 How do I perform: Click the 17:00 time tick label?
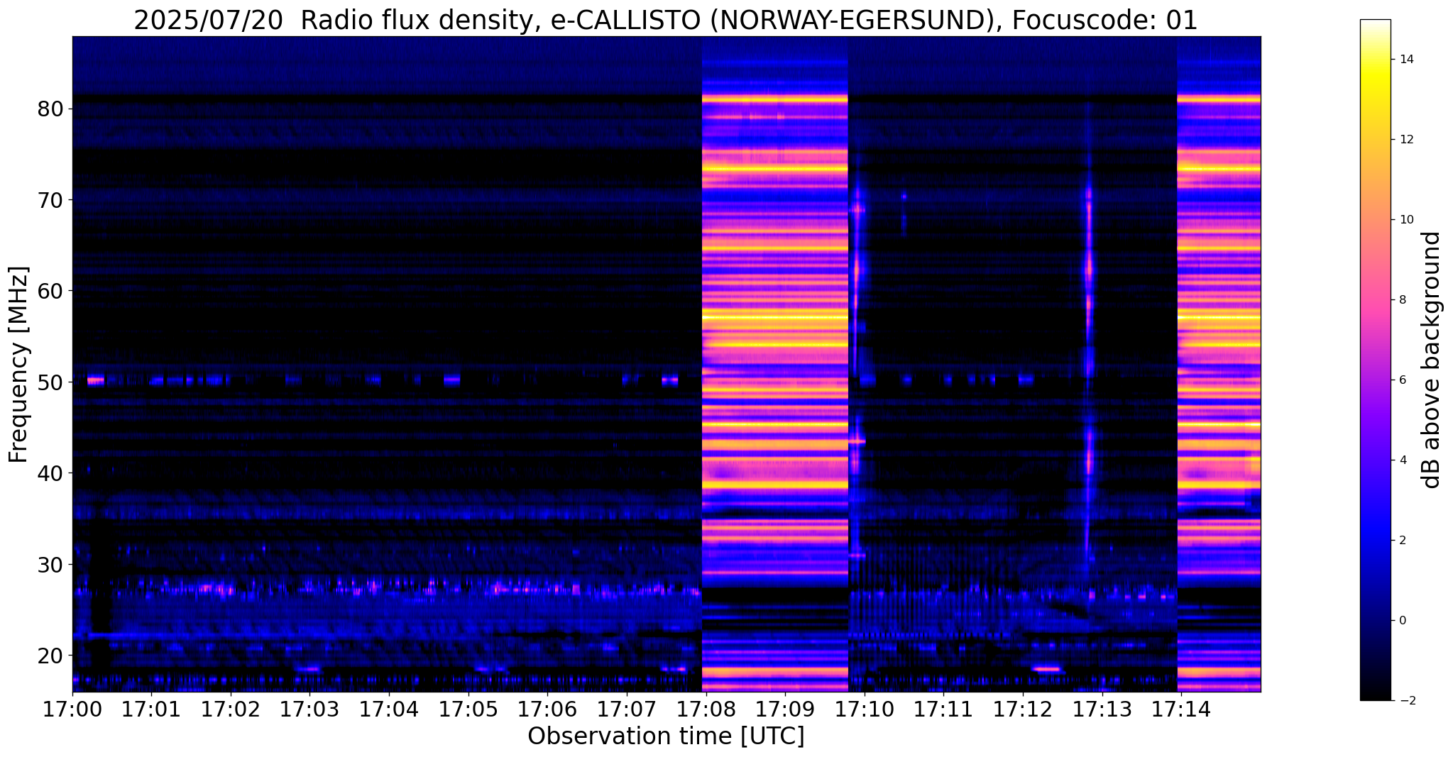coord(72,709)
